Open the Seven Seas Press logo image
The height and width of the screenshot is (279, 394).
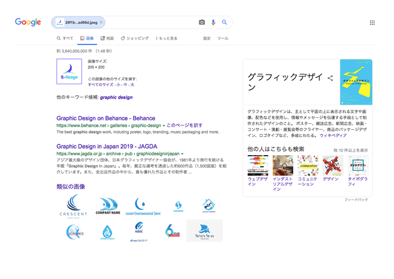(x=205, y=230)
